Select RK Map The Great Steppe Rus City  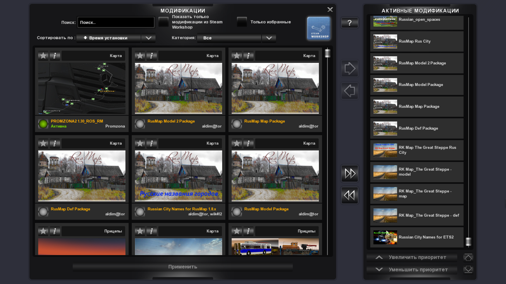pos(417,150)
